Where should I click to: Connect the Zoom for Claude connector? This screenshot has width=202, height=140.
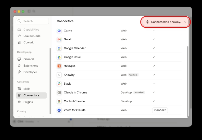(x=160, y=110)
